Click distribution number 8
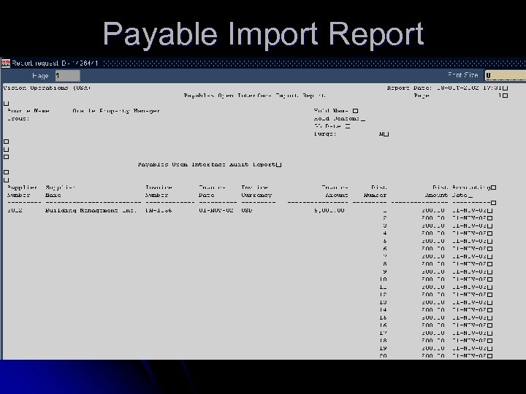526x394 pixels. (x=385, y=264)
